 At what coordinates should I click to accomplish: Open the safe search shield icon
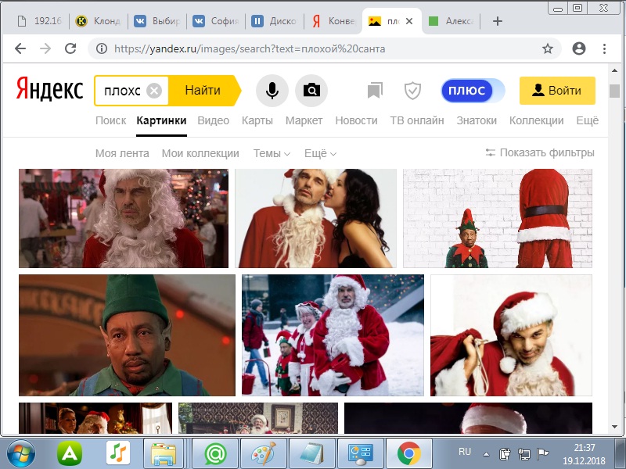412,91
